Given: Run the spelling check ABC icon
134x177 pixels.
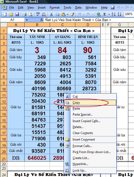Looking at the screenshot, I should pyautogui.click(x=38, y=14).
